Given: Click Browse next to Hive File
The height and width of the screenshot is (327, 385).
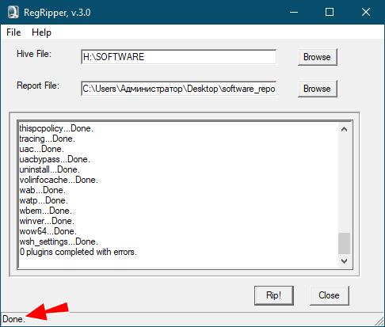Looking at the screenshot, I should [x=318, y=57].
